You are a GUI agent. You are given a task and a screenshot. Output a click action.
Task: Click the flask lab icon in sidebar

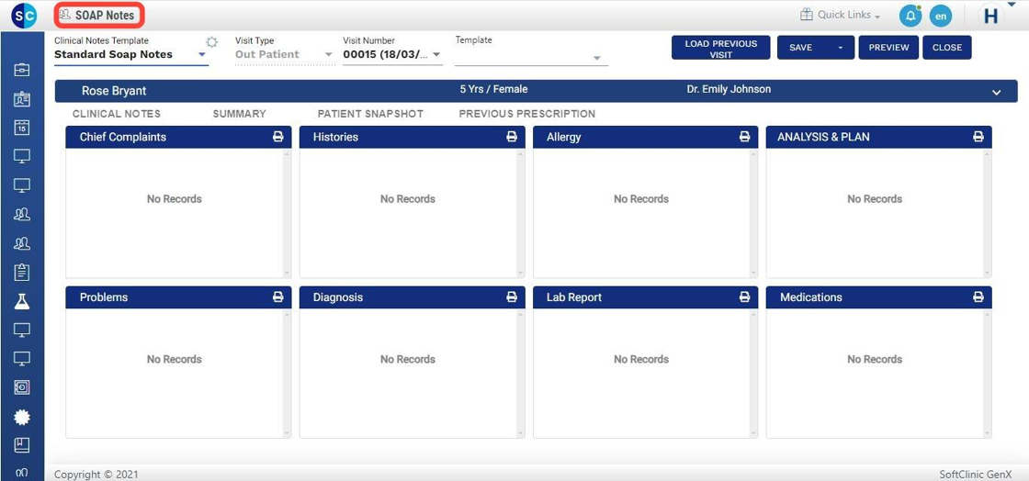pyautogui.click(x=22, y=301)
